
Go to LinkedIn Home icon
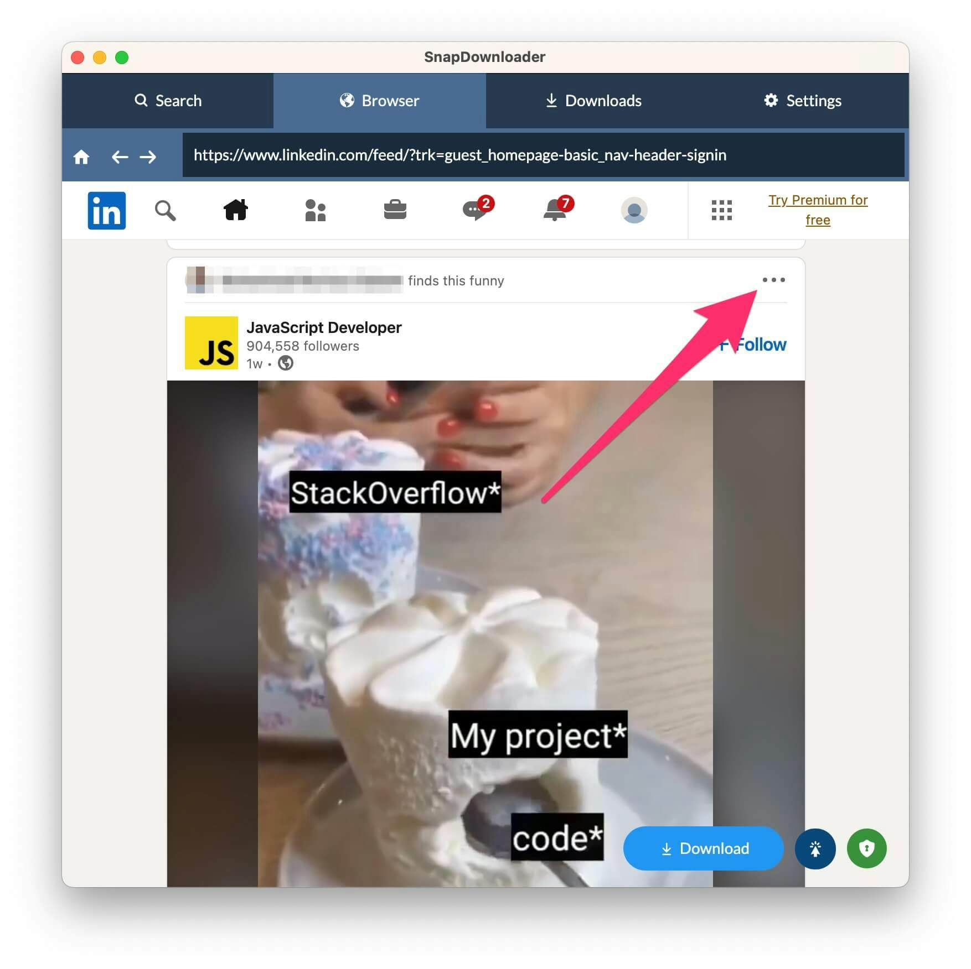coord(236,210)
